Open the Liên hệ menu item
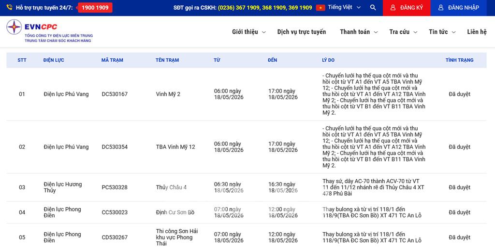 477,32
